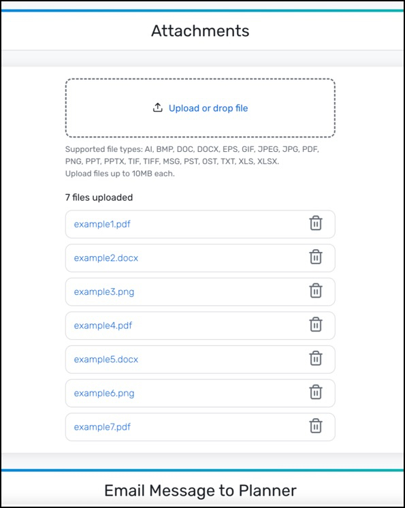Click the Upload or drop file link

tap(208, 108)
